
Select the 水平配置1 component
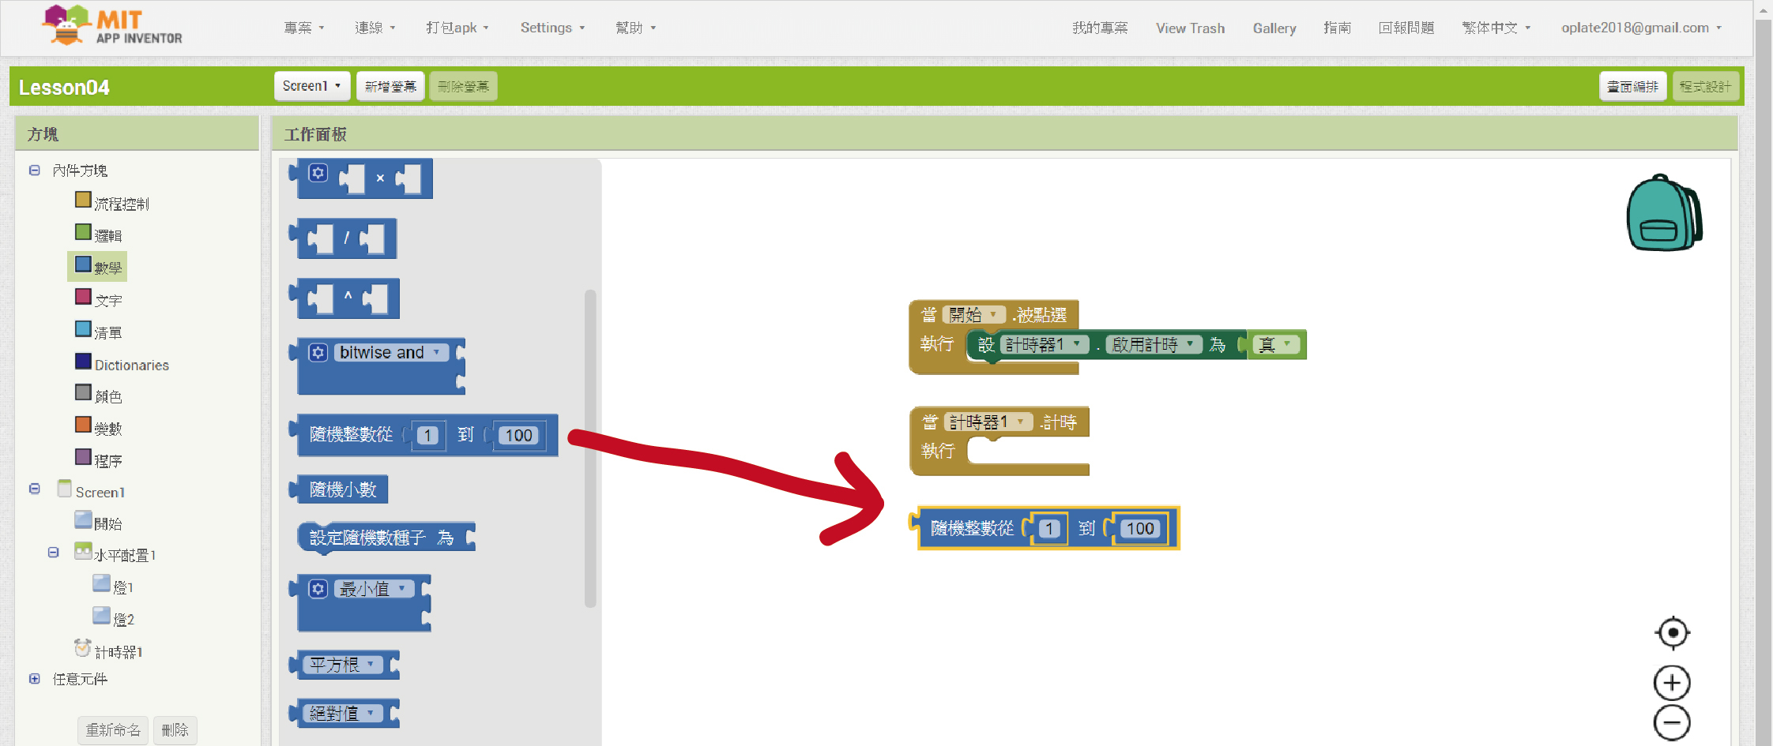tap(115, 554)
